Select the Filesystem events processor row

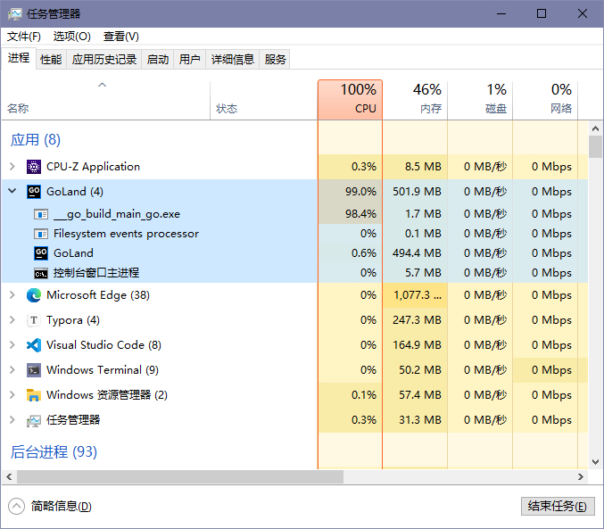tap(294, 234)
